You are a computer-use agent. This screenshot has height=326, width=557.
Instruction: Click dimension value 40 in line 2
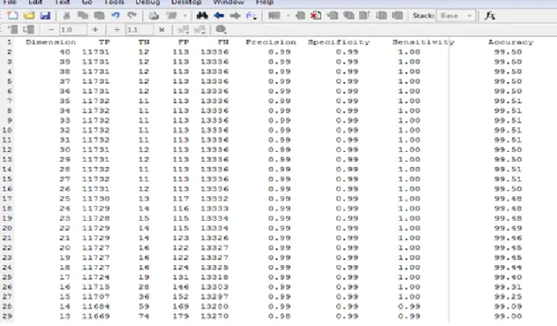click(64, 52)
